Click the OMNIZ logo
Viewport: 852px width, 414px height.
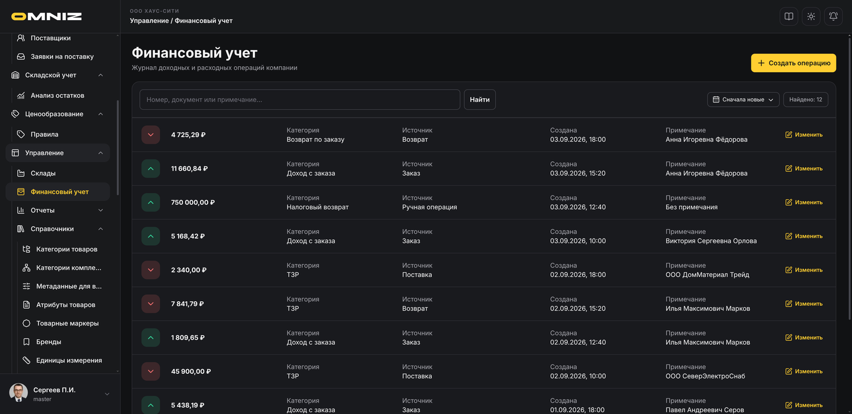coord(46,17)
